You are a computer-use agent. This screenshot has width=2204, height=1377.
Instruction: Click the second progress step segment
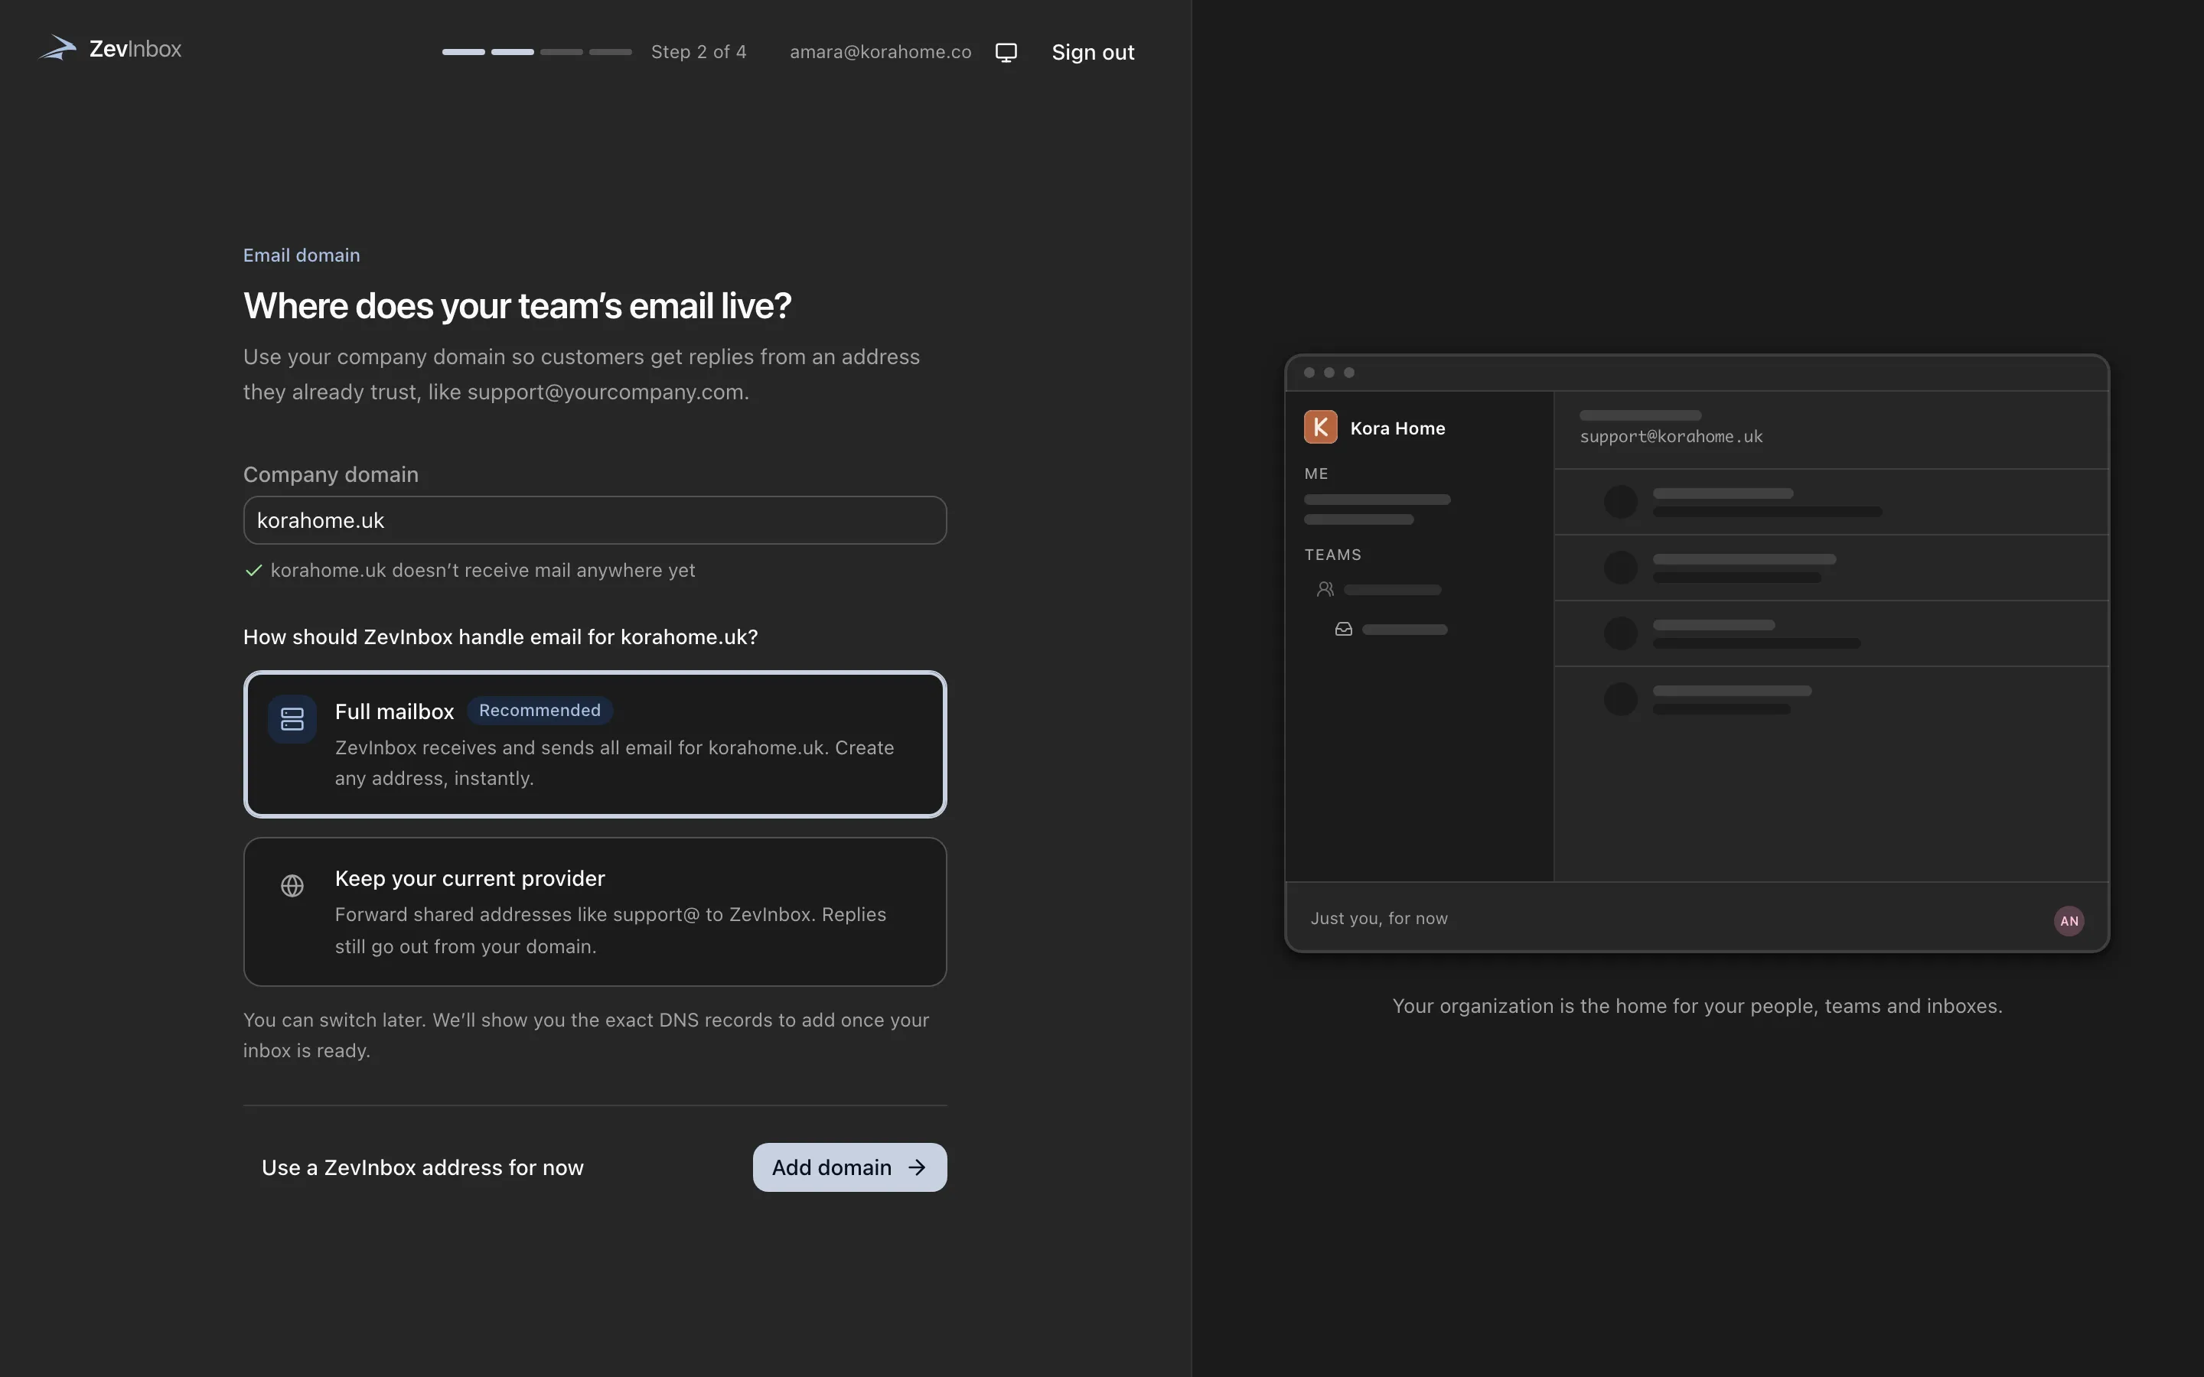[513, 52]
